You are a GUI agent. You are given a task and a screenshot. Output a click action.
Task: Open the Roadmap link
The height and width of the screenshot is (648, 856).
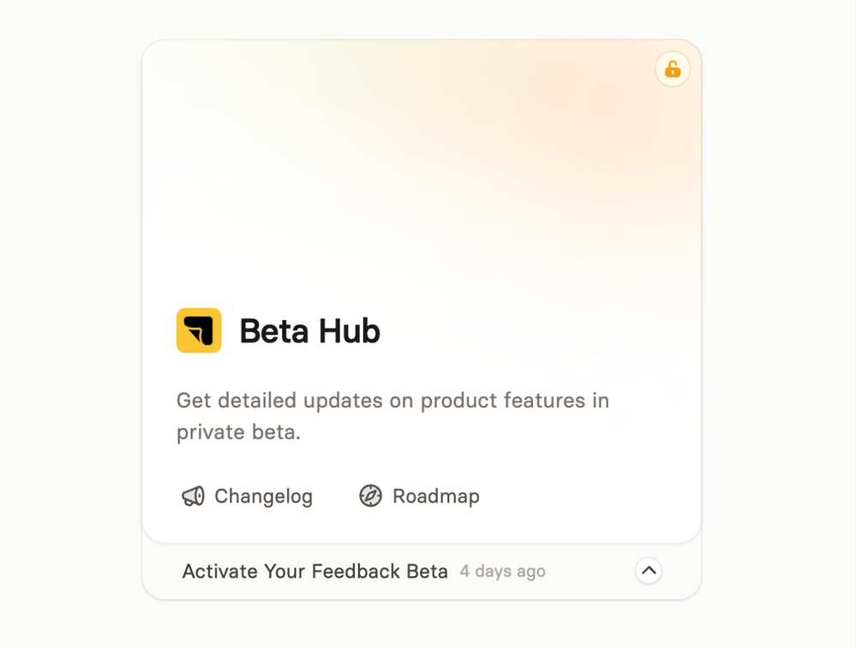(419, 496)
